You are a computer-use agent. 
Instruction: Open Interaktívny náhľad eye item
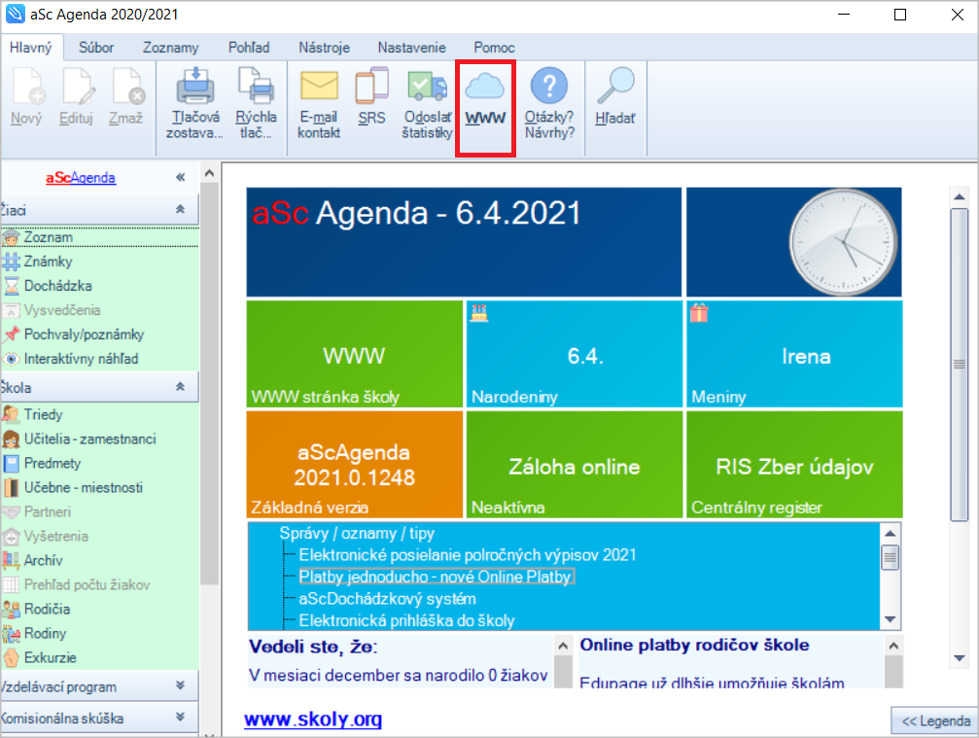pos(81,359)
